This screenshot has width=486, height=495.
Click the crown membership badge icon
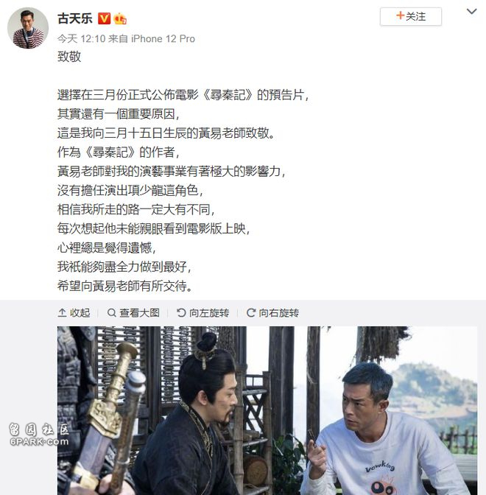click(x=120, y=18)
